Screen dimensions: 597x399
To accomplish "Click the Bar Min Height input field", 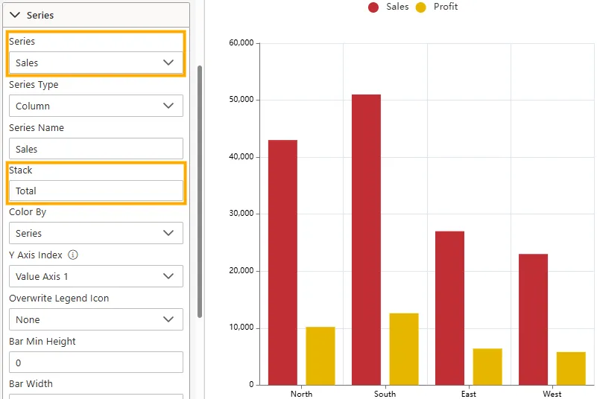I will point(95,363).
